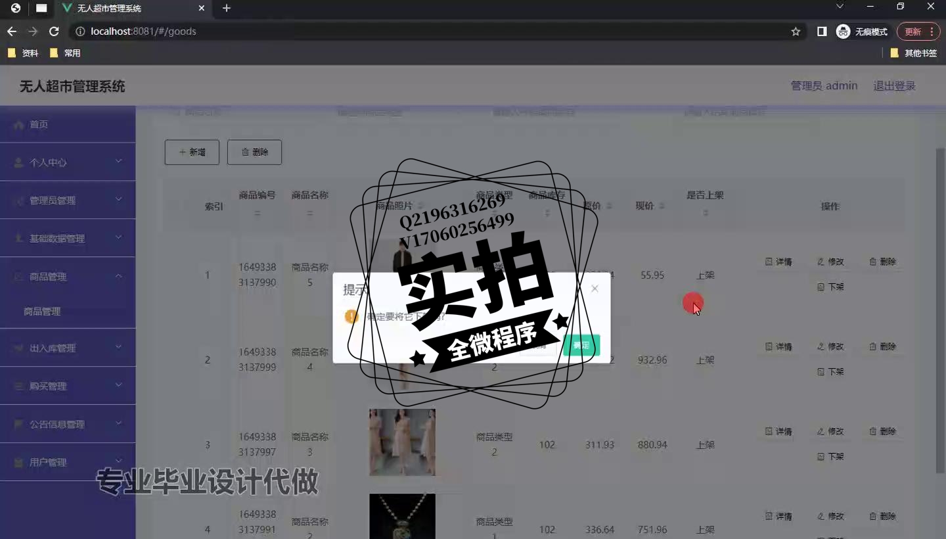Screen dimensions: 946x539
Task: Bookmark this page with the star icon
Action: pyautogui.click(x=796, y=31)
